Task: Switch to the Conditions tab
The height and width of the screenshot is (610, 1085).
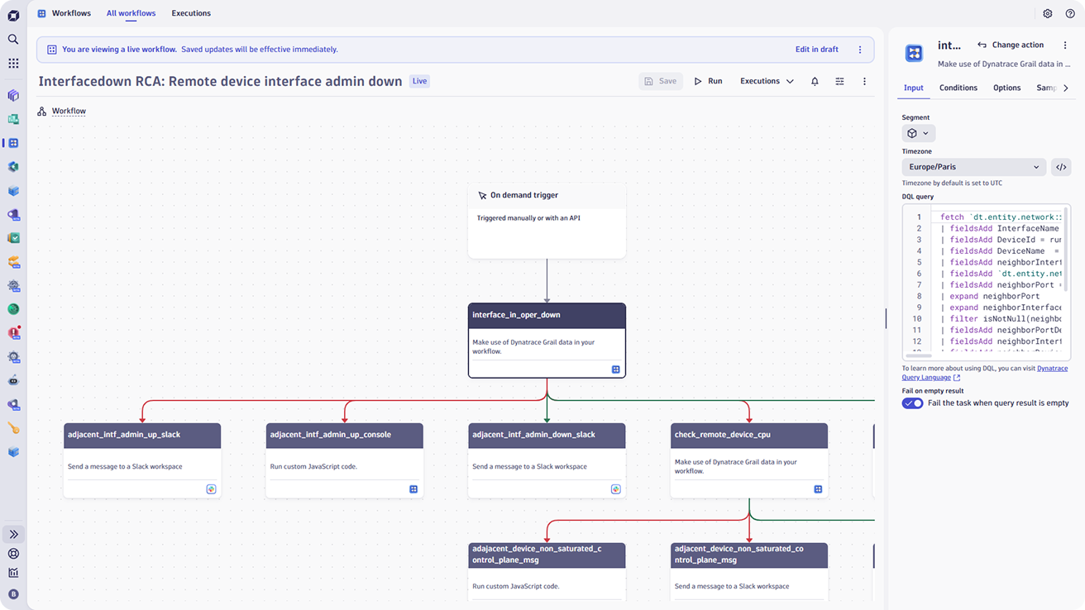Action: point(958,88)
